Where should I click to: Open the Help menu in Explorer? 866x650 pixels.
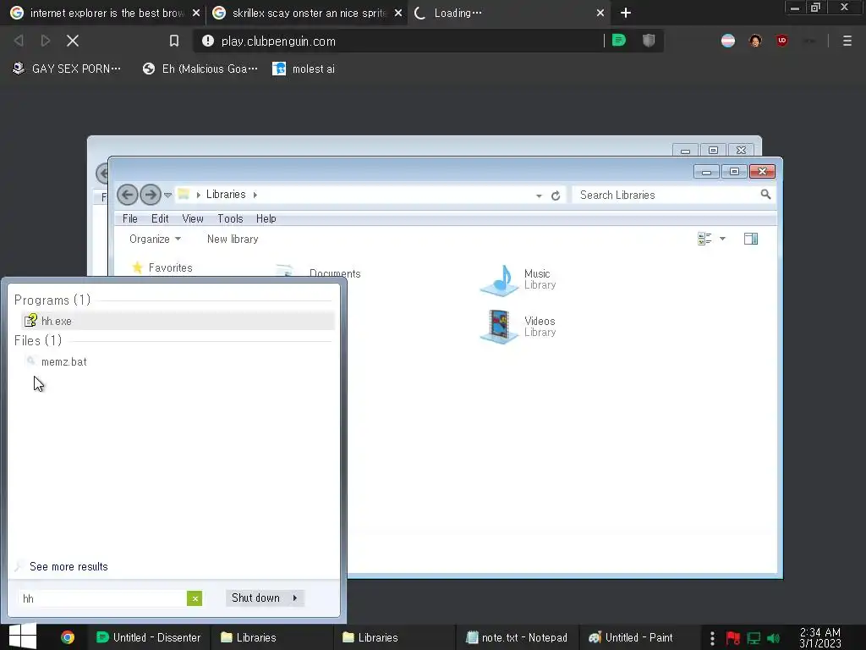click(x=266, y=219)
